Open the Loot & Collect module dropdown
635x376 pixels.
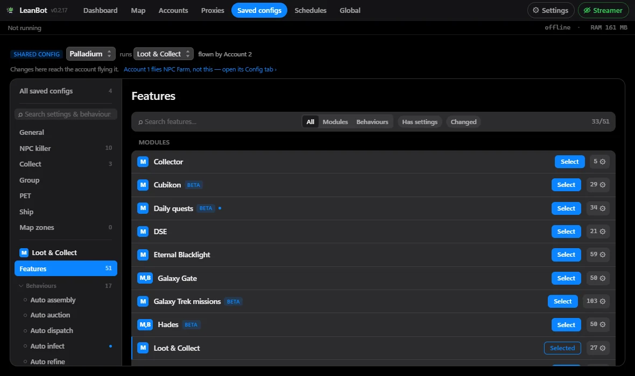[x=164, y=54]
